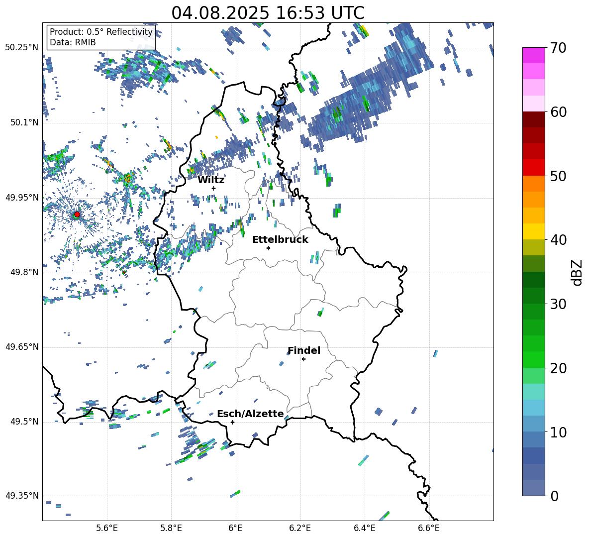Click the 49.35°N latitude label
Screen dimensions: 589x538
pyautogui.click(x=22, y=496)
